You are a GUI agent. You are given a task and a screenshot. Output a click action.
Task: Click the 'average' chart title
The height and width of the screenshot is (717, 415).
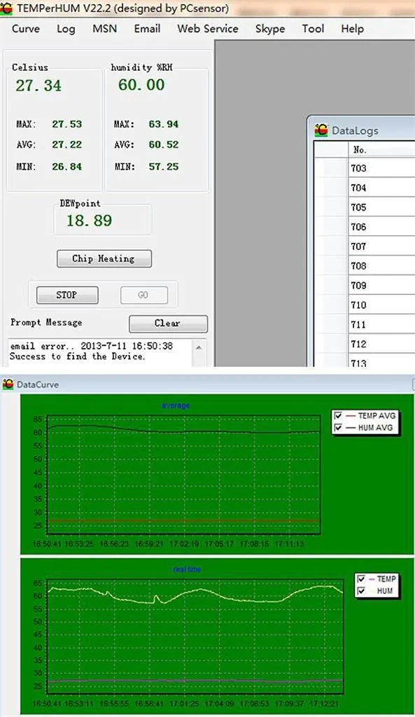point(176,405)
